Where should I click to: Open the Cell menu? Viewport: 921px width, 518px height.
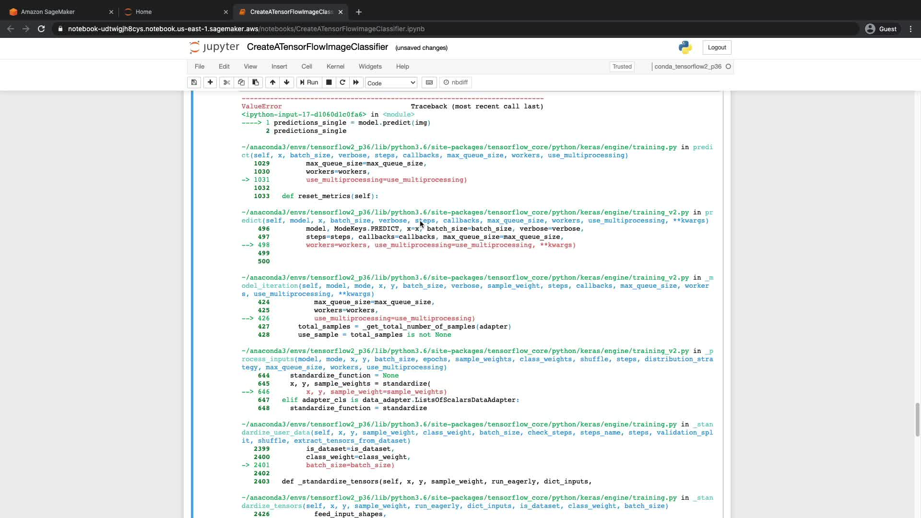click(307, 67)
